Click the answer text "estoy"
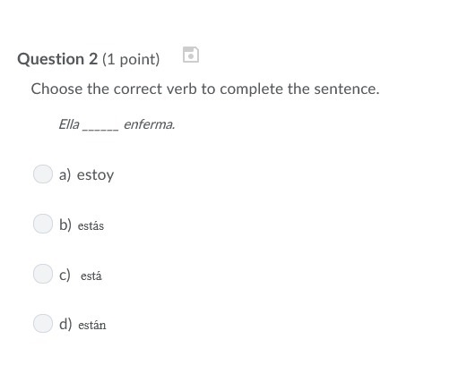The width and height of the screenshot is (467, 365). point(95,175)
